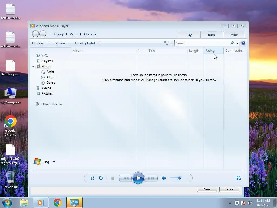Image resolution: width=277 pixels, height=208 pixels.
Task: Sort by track number column header
Action: click(x=141, y=51)
